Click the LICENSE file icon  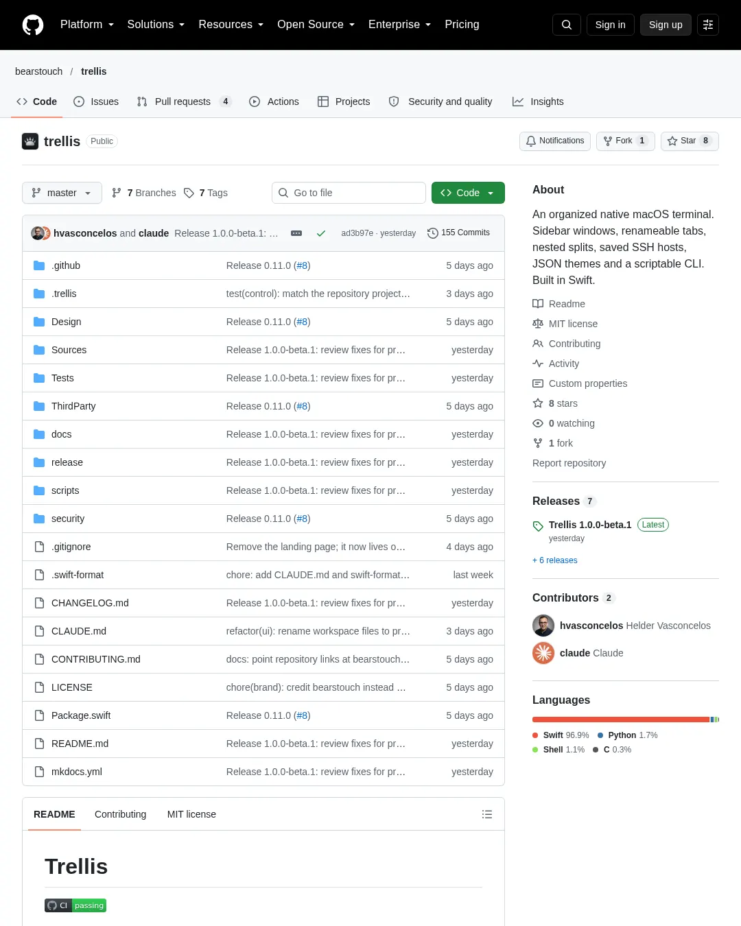pos(39,687)
